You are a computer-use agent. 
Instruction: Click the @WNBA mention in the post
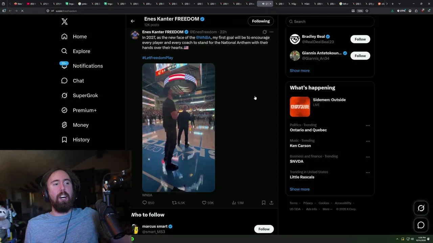203,37
